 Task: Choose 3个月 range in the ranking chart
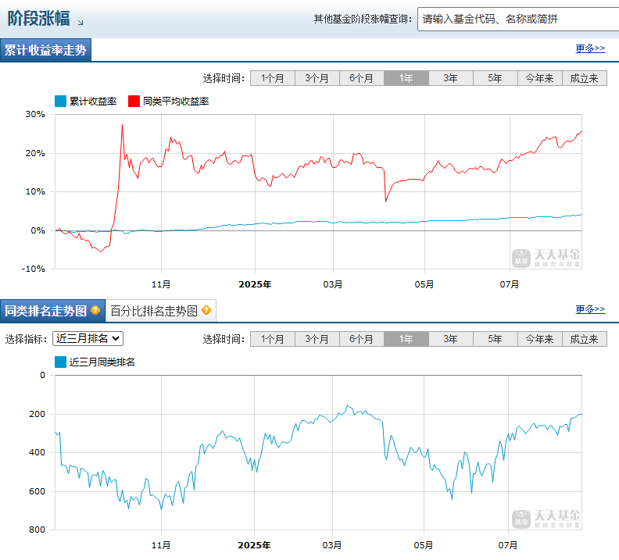[317, 339]
